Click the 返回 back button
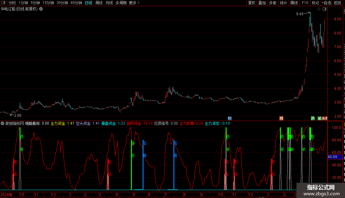 (337, 3)
